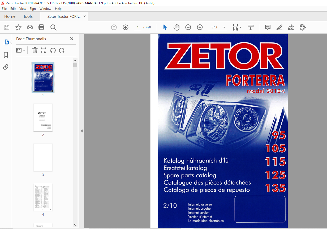The width and height of the screenshot is (327, 229).
Task: Select page 4 thumbnail
Action: click(43, 197)
